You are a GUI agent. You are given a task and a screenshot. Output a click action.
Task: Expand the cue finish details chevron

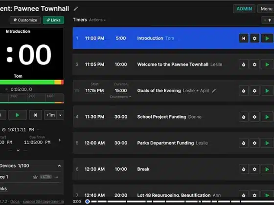click(x=60, y=140)
